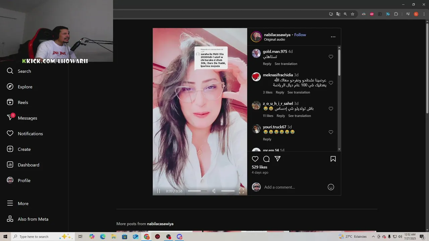The image size is (429, 241).
Task: Expand Also from Meta
Action: point(27,219)
